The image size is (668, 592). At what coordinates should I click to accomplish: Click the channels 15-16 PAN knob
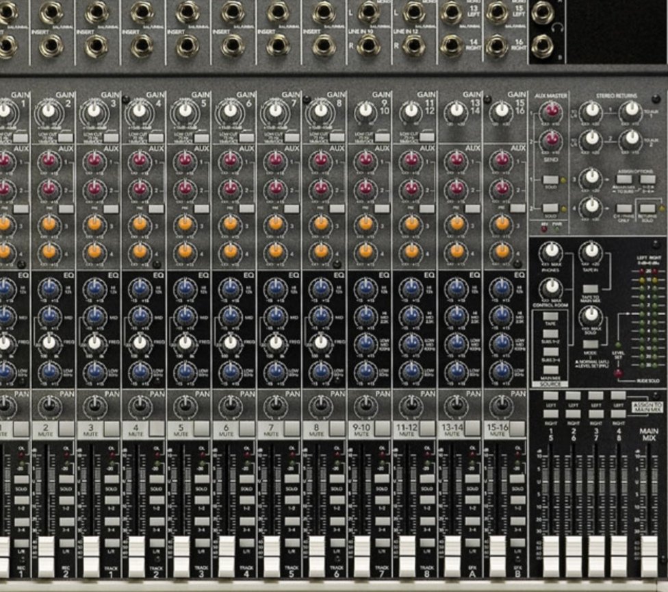coord(502,406)
